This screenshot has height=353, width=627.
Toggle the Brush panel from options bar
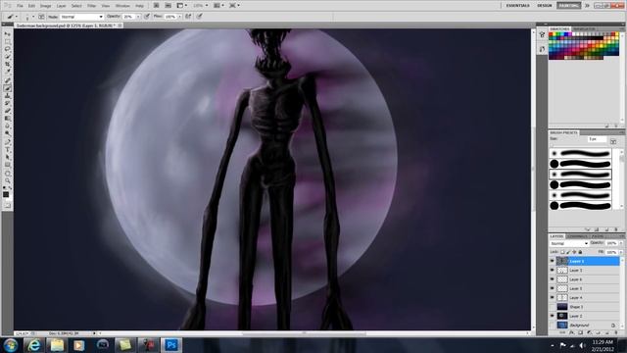click(41, 17)
